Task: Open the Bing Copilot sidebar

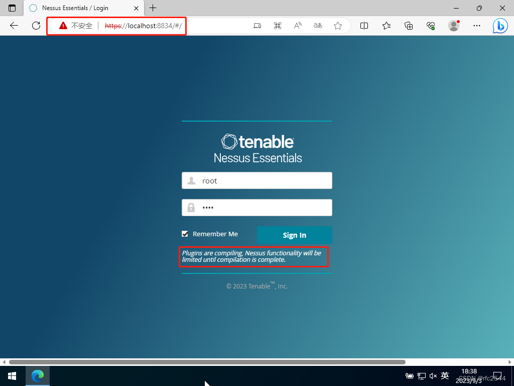Action: coord(500,26)
